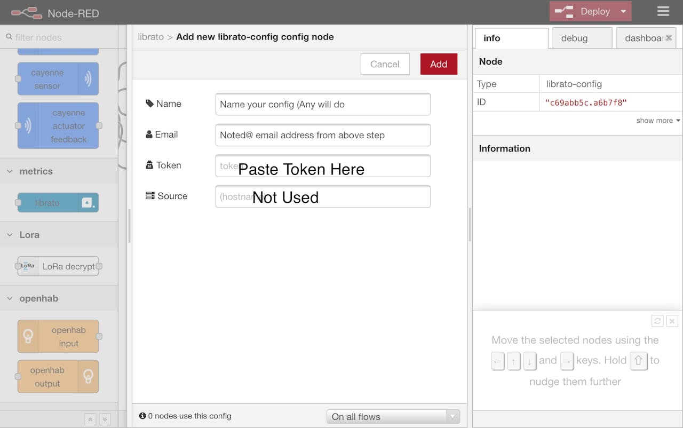Collapse the openhab palette category
Image resolution: width=683 pixels, height=428 pixels.
coord(59,298)
